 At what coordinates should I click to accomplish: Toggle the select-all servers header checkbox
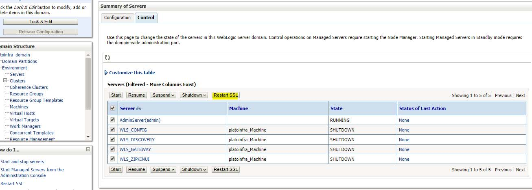pyautogui.click(x=113, y=108)
